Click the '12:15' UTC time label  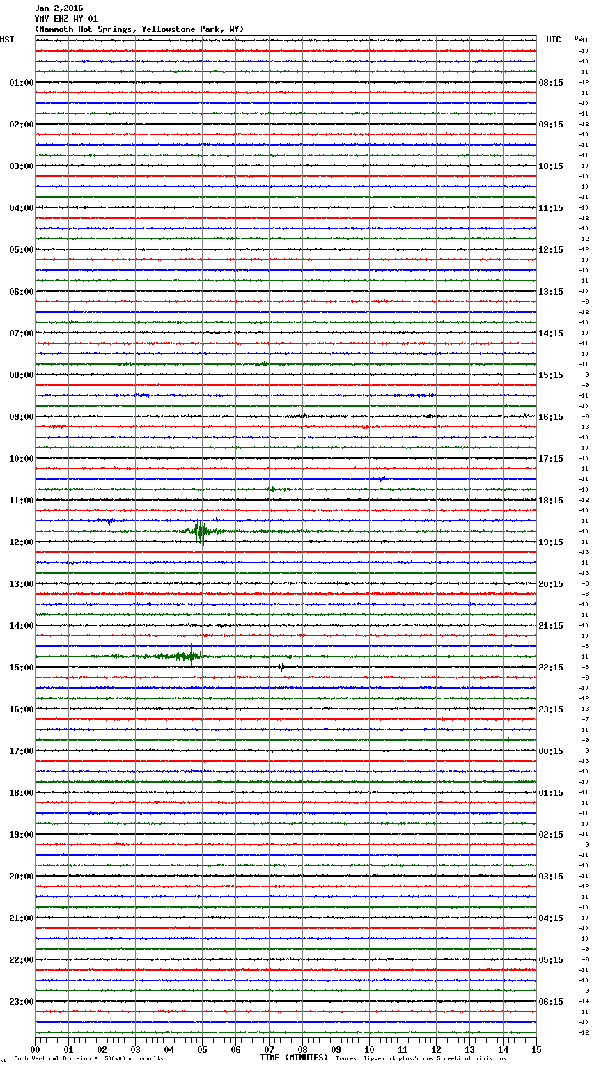pos(551,250)
